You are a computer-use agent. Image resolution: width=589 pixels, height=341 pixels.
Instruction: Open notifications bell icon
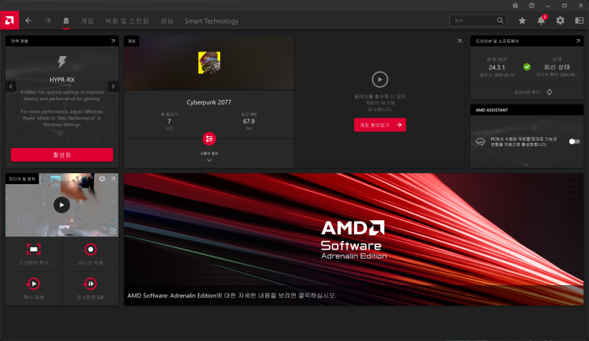541,21
